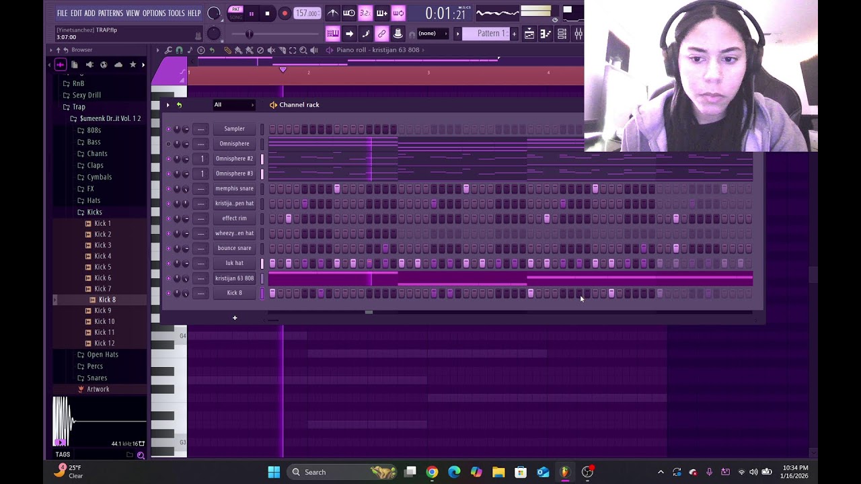This screenshot has height=484, width=861.
Task: Collapse the Kicks folder in browser
Action: tap(94, 212)
